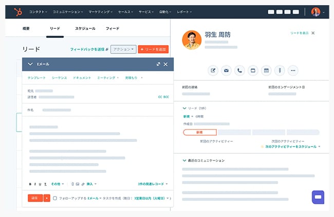Click シーケンス in the email toolbar
Screen dimensions: 334x217
[60, 78]
